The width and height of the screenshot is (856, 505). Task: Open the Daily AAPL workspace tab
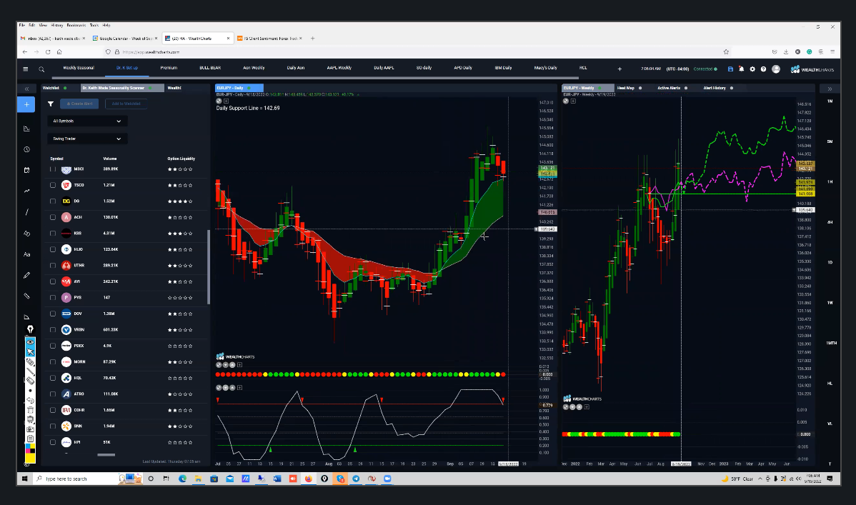point(384,68)
